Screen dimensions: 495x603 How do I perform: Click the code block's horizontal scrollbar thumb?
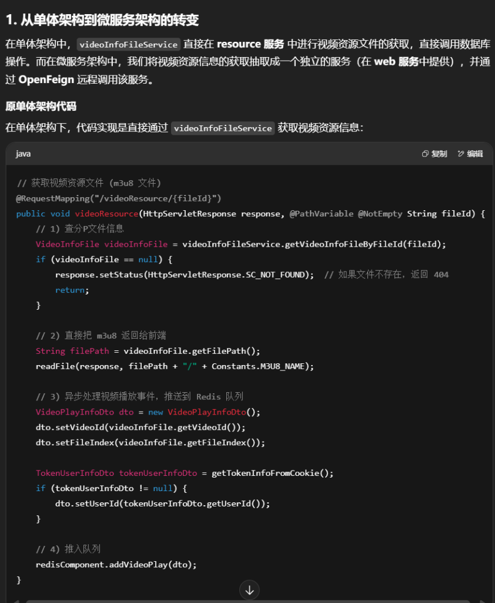click(247, 601)
